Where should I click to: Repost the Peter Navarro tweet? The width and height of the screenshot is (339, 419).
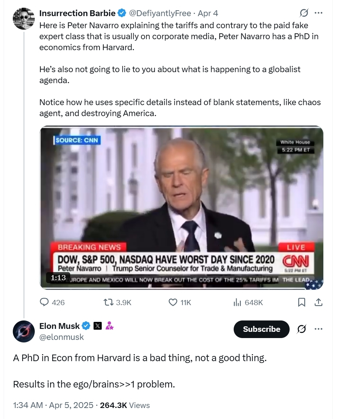coord(108,302)
